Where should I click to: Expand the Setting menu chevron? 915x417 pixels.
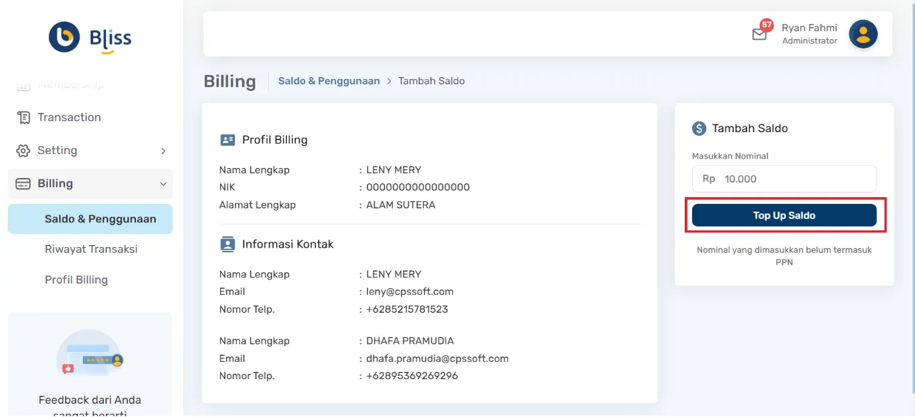163,151
